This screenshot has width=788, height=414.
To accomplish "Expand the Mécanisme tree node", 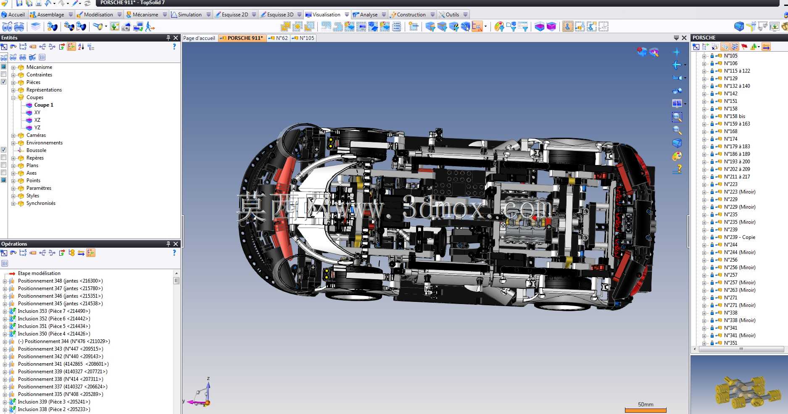I will click(x=13, y=67).
